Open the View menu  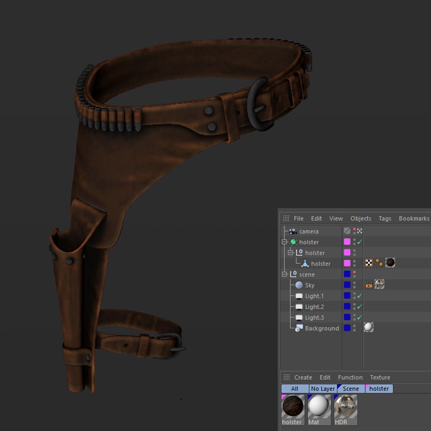(336, 218)
